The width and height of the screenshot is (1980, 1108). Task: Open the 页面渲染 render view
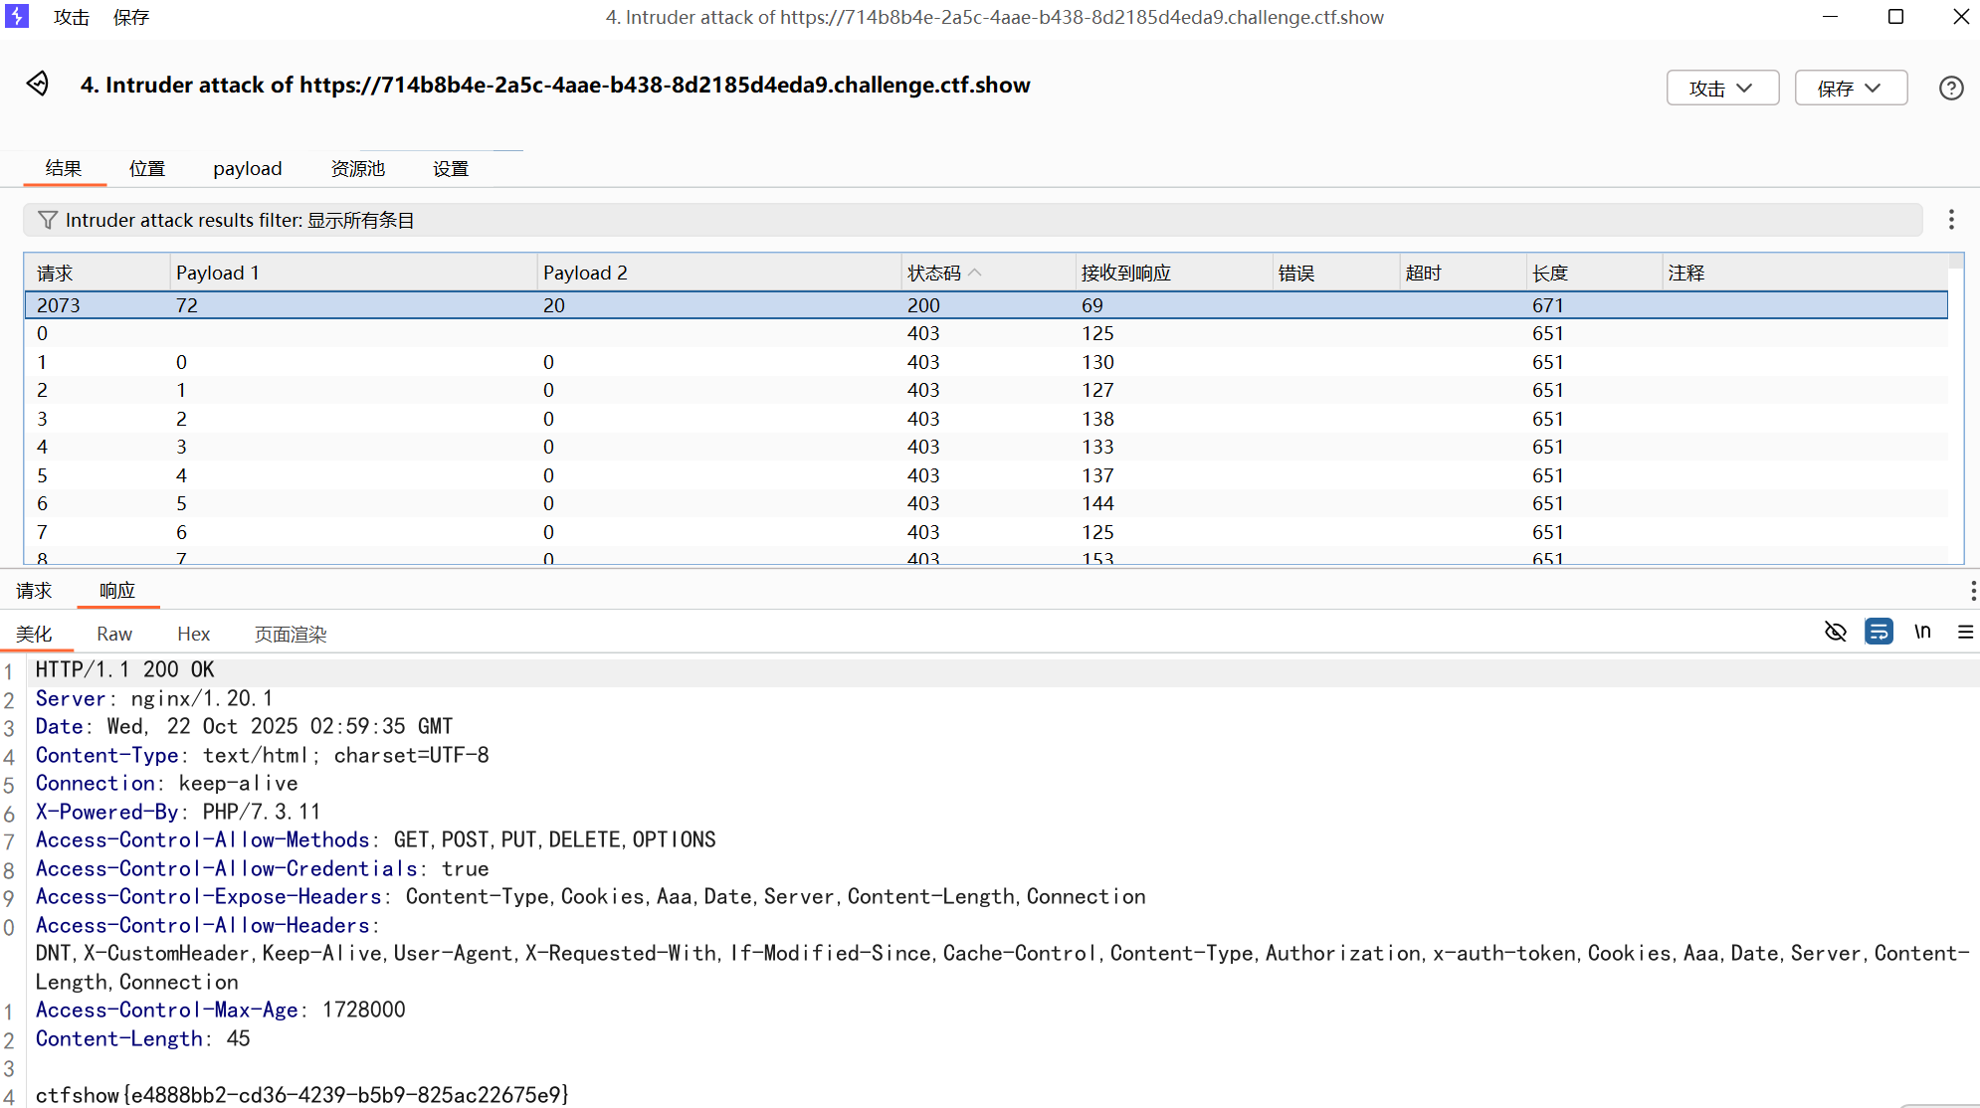(290, 635)
